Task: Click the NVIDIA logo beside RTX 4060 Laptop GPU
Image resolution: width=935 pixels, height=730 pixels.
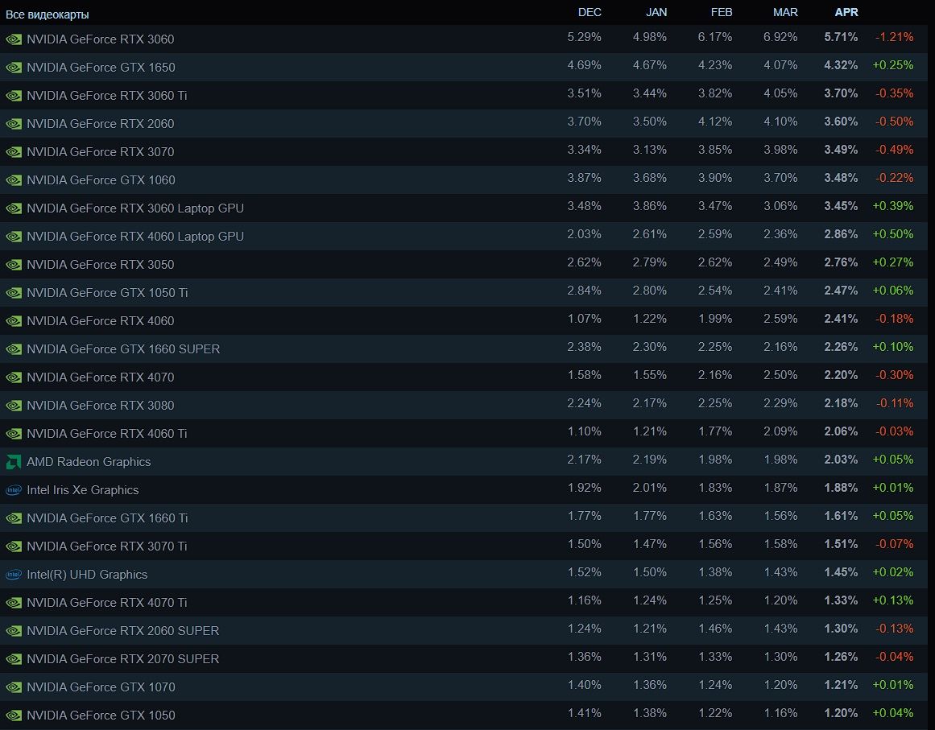Action: (x=14, y=237)
